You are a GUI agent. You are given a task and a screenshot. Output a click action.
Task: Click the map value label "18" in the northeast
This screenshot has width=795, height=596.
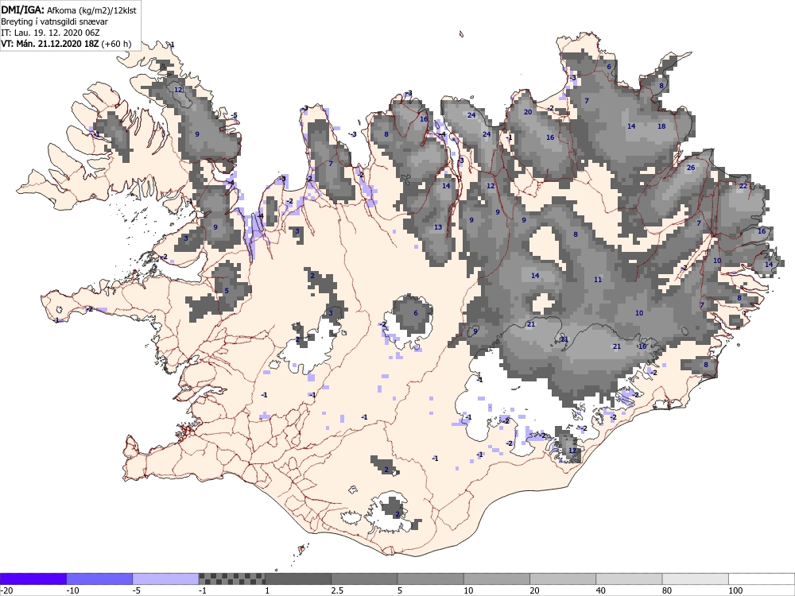661,126
